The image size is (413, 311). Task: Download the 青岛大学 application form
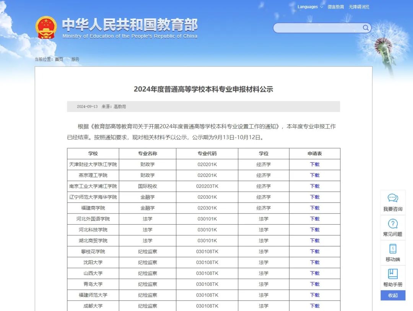tap(314, 284)
